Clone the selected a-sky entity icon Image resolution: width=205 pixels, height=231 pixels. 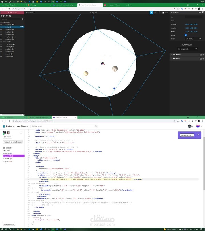(21, 27)
